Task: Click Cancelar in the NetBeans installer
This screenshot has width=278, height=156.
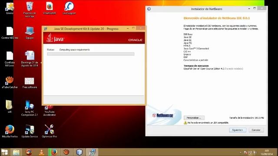Action: click(x=256, y=130)
